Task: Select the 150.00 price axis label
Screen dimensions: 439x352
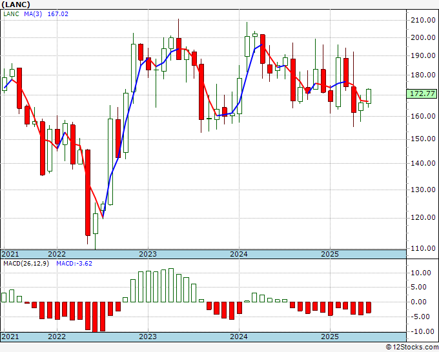Action: click(423, 139)
